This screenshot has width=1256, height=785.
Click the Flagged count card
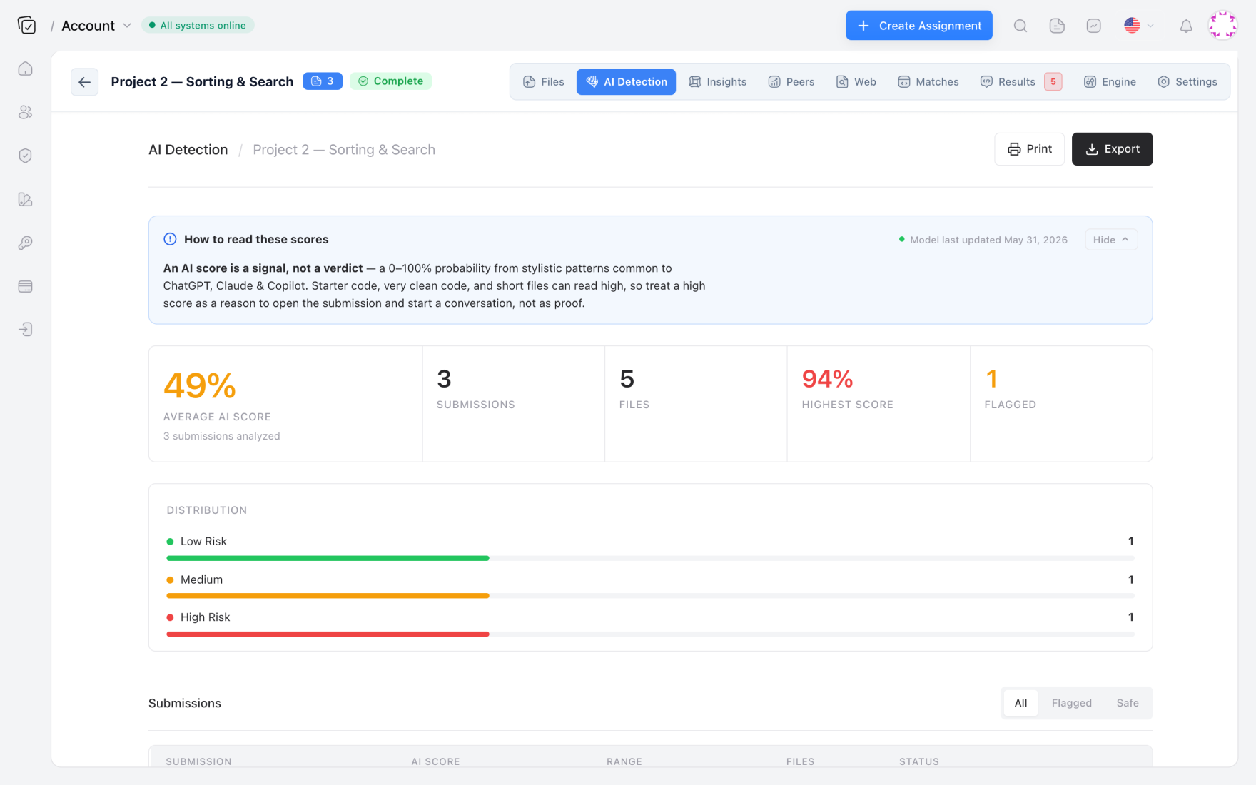point(1061,404)
